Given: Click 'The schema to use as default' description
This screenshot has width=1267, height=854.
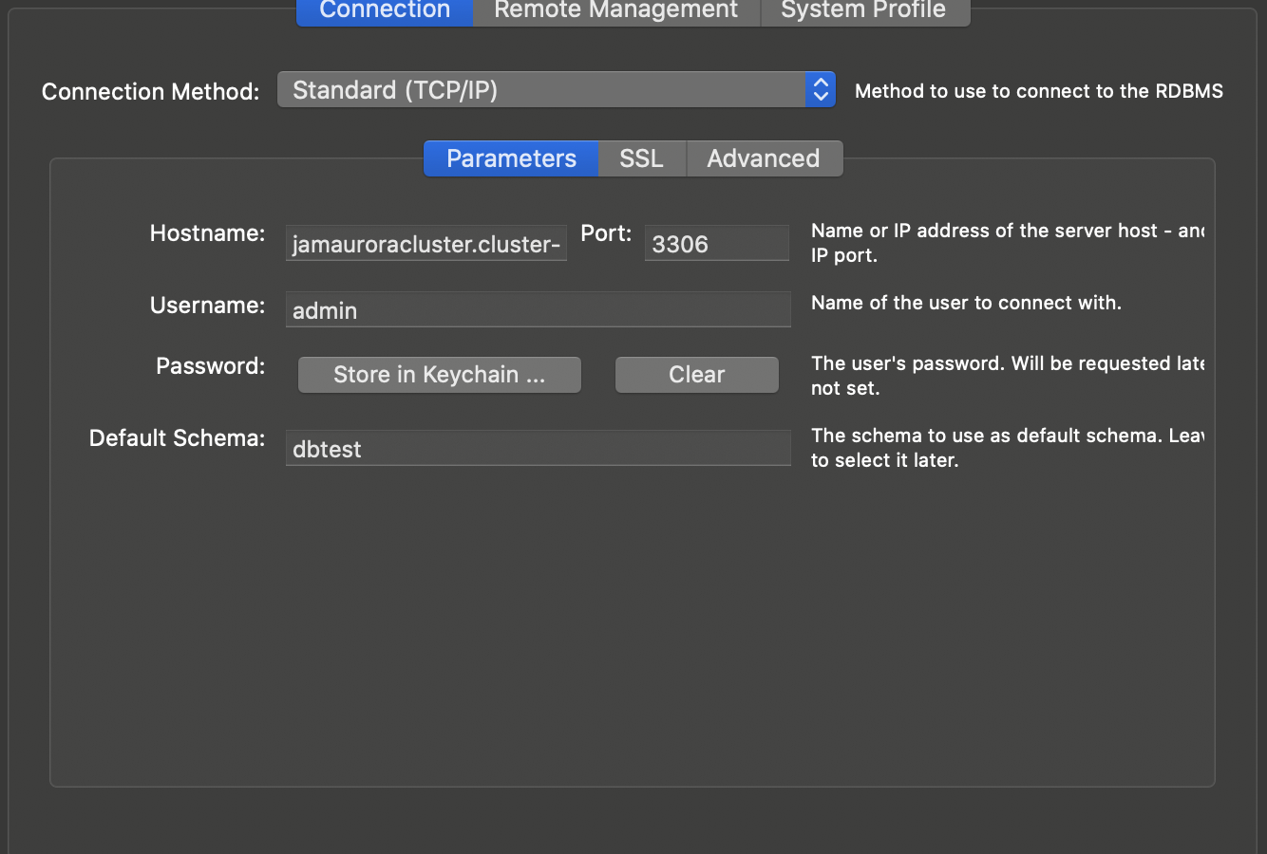Looking at the screenshot, I should 1008,448.
